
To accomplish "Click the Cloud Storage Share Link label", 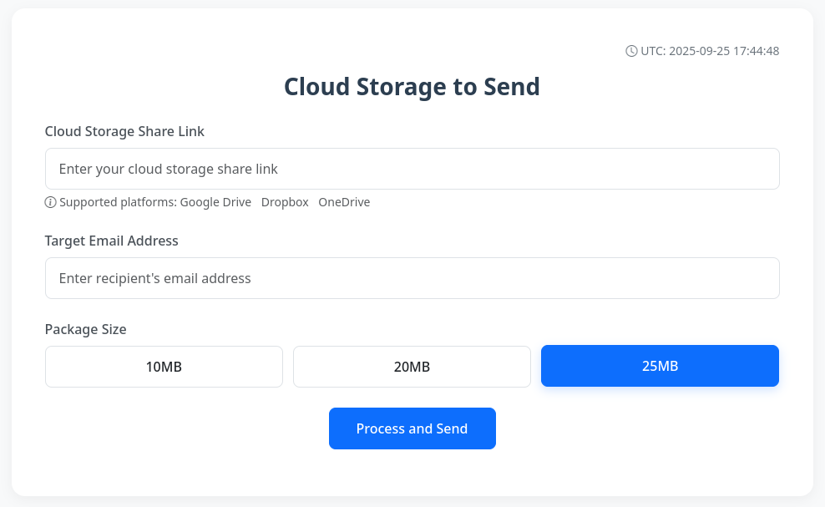I will [x=124, y=131].
